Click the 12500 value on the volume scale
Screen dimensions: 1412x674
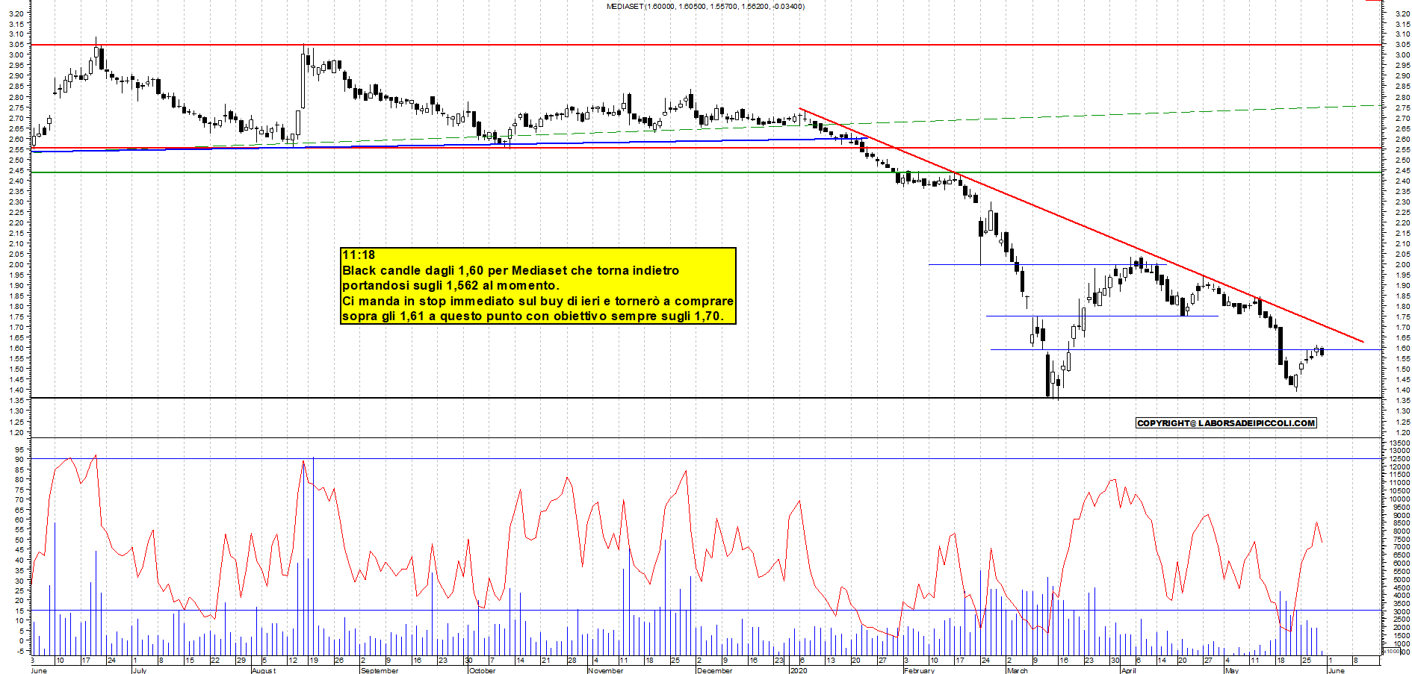pyautogui.click(x=1399, y=458)
